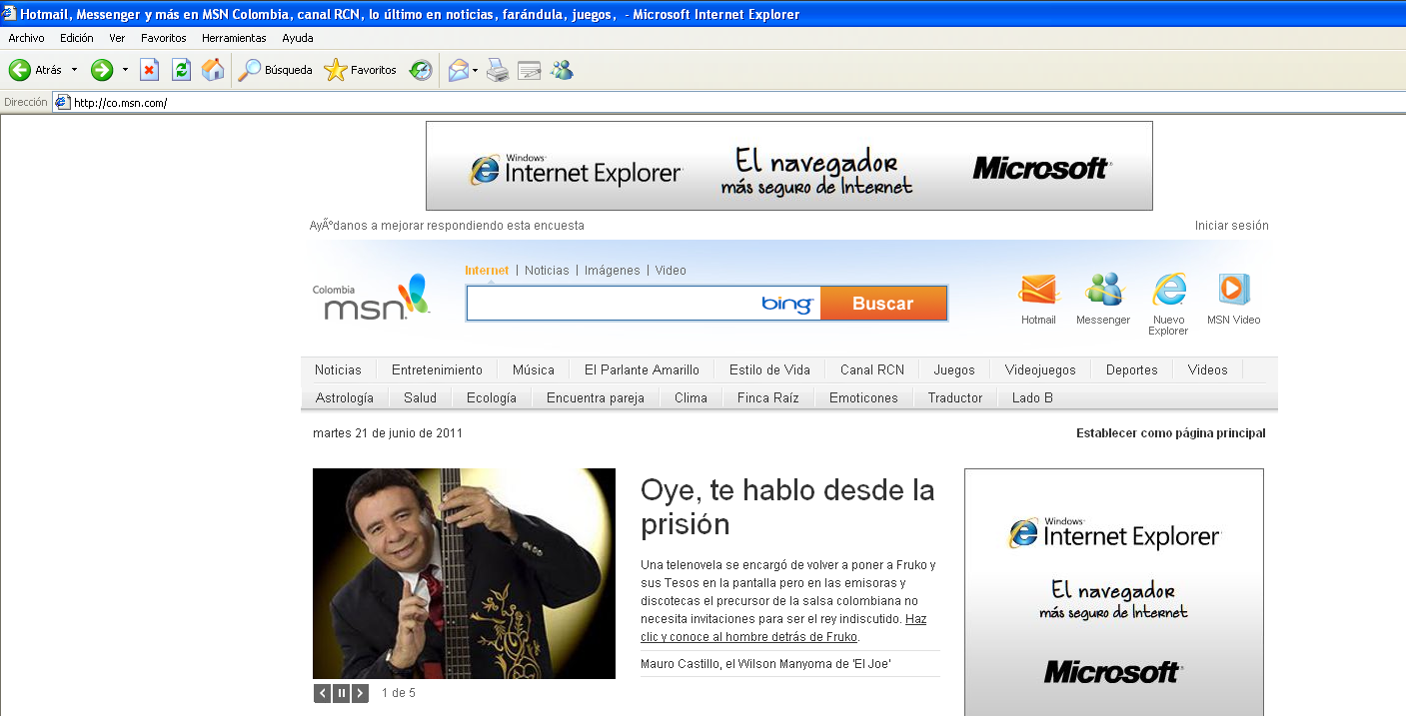Click the Imprimir printer icon
The height and width of the screenshot is (716, 1406).
click(x=497, y=70)
